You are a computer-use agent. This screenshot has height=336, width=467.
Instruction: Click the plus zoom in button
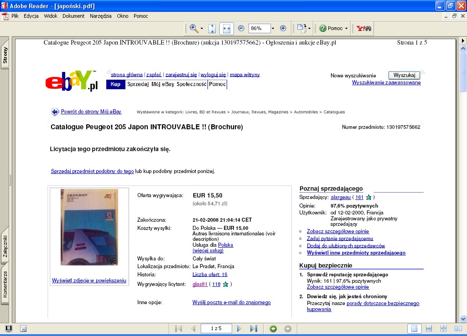283,28
